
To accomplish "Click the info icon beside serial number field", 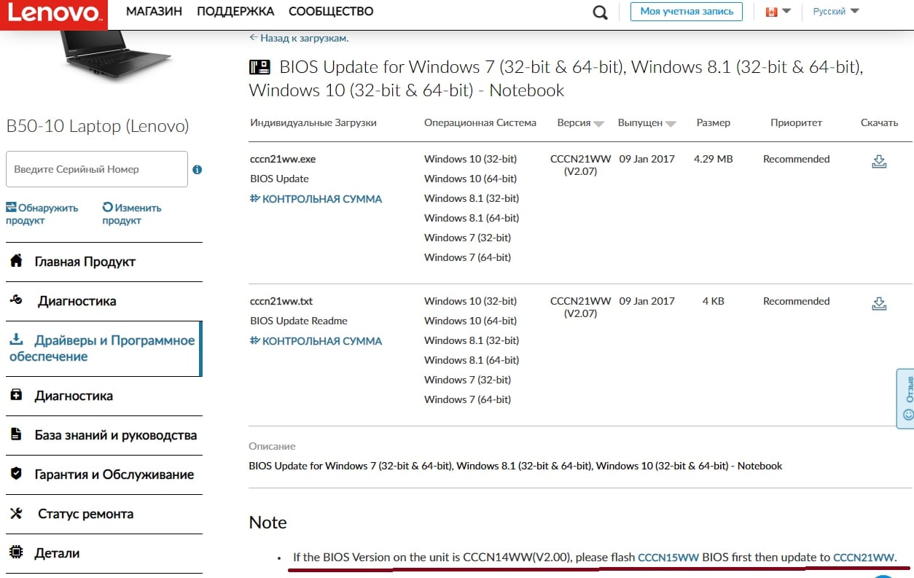I will 197,169.
